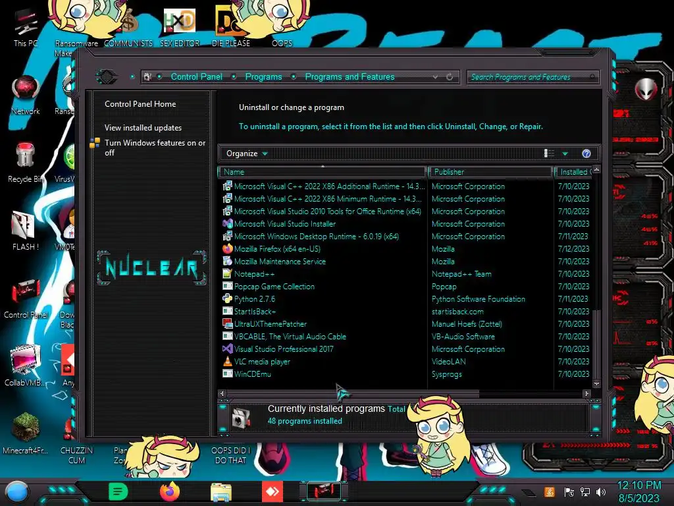Open the Network desktop icon
674x506 pixels.
[x=26, y=96]
